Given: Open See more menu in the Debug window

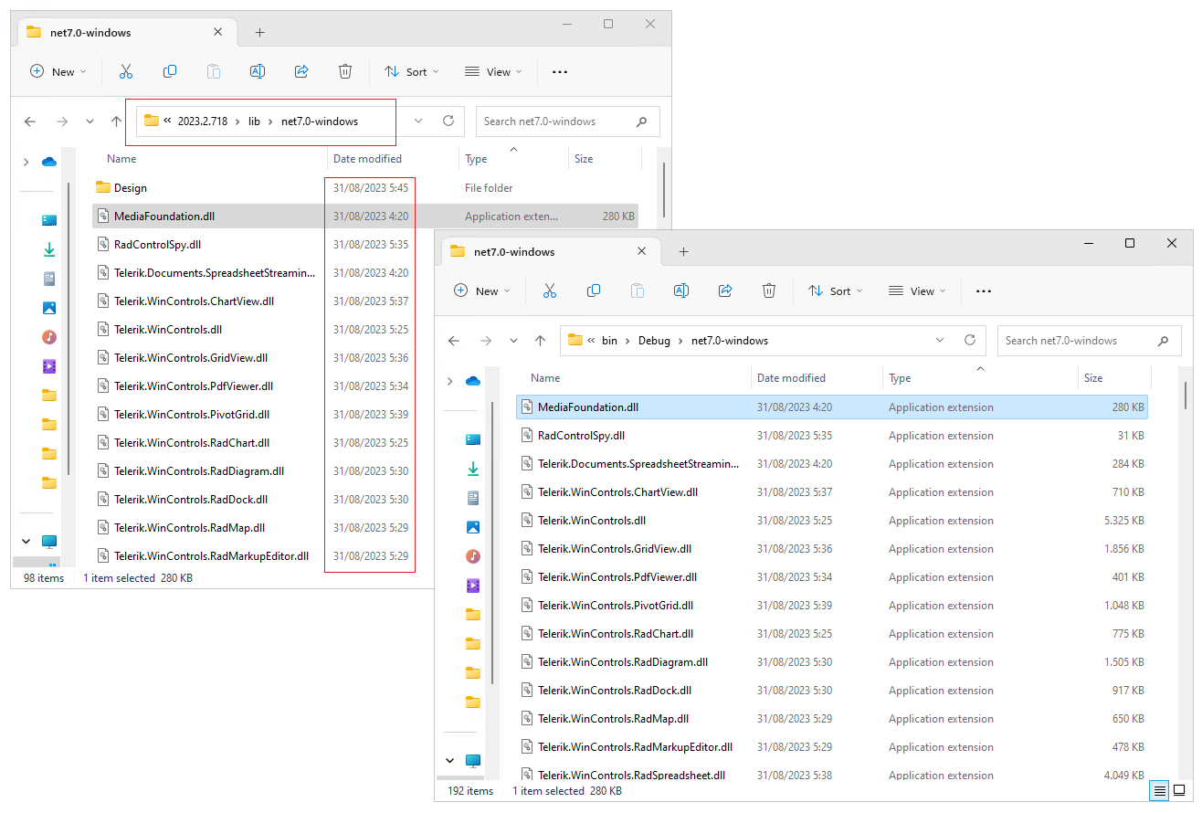Looking at the screenshot, I should click(983, 290).
